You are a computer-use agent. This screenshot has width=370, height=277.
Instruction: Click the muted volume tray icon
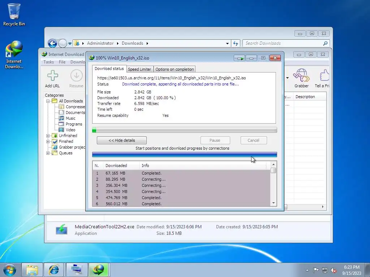[x=334, y=270]
